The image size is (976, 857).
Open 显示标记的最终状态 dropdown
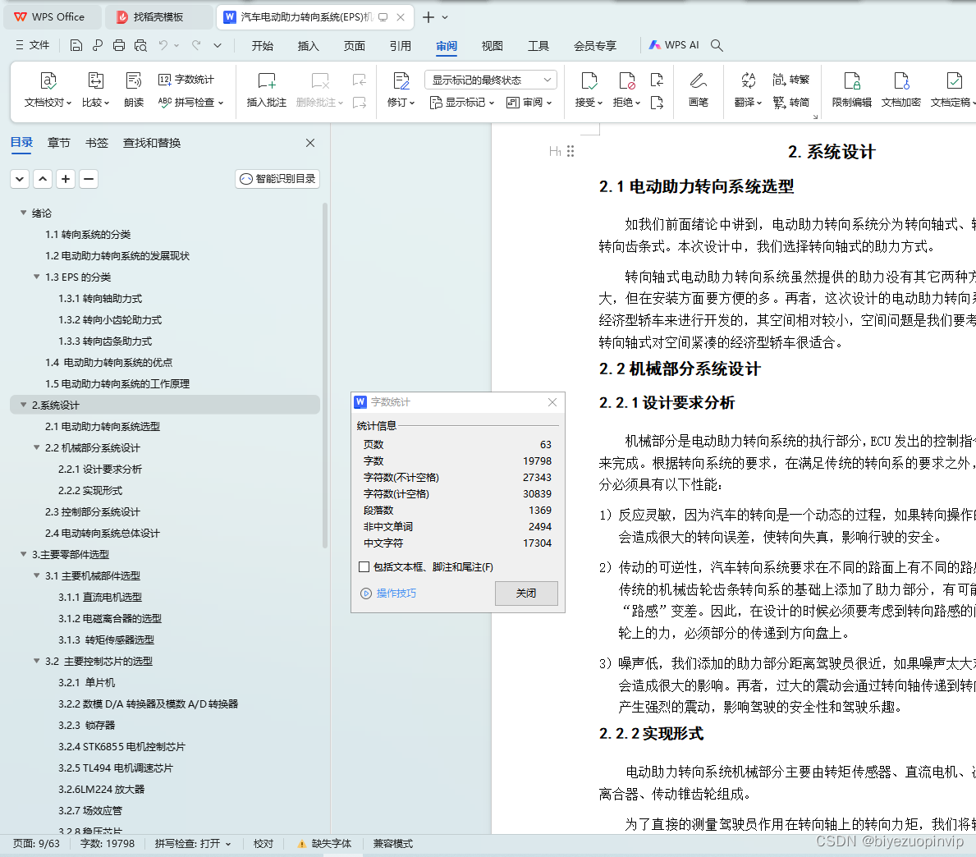[x=491, y=80]
